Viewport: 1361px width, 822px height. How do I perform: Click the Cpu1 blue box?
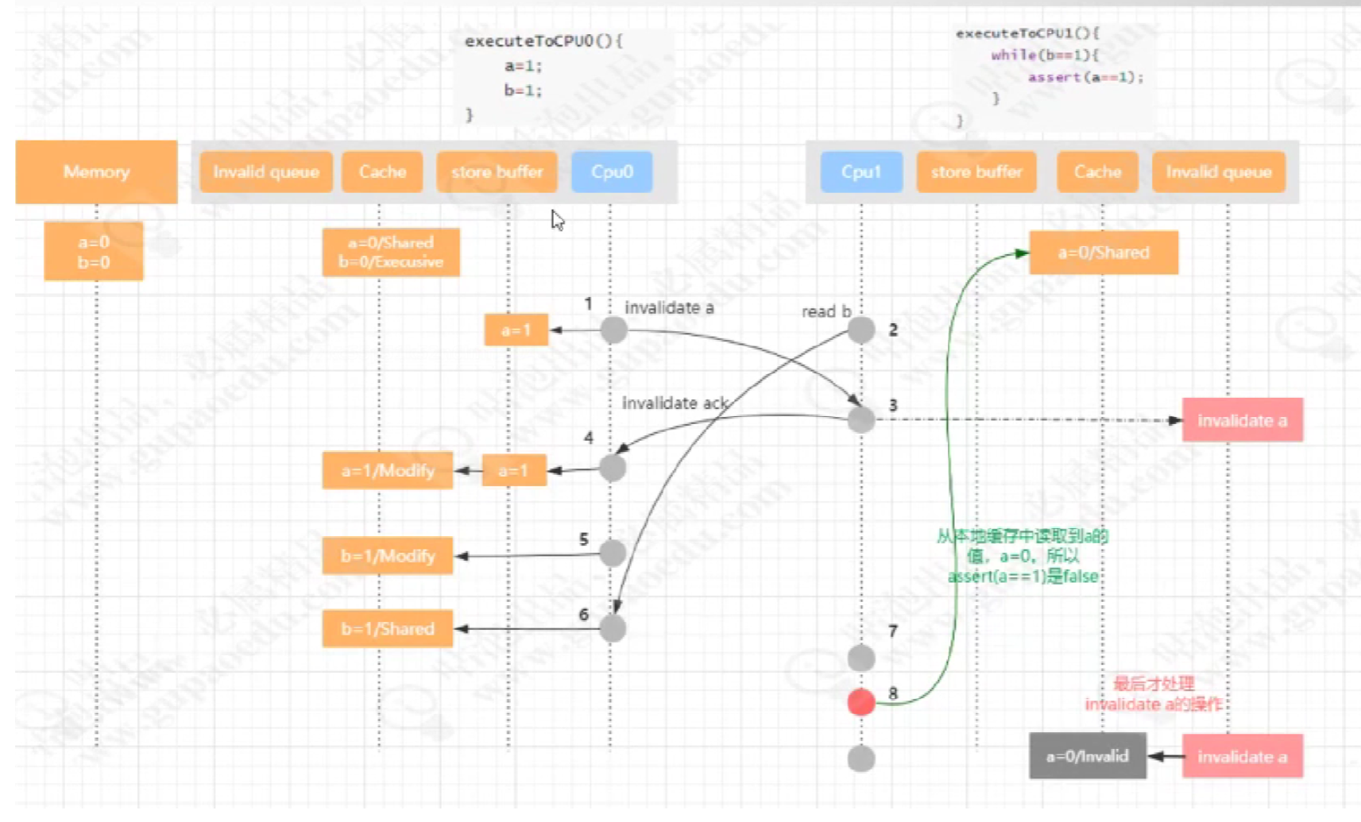[861, 172]
